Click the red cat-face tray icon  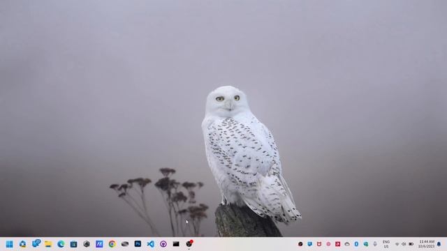click(319, 244)
